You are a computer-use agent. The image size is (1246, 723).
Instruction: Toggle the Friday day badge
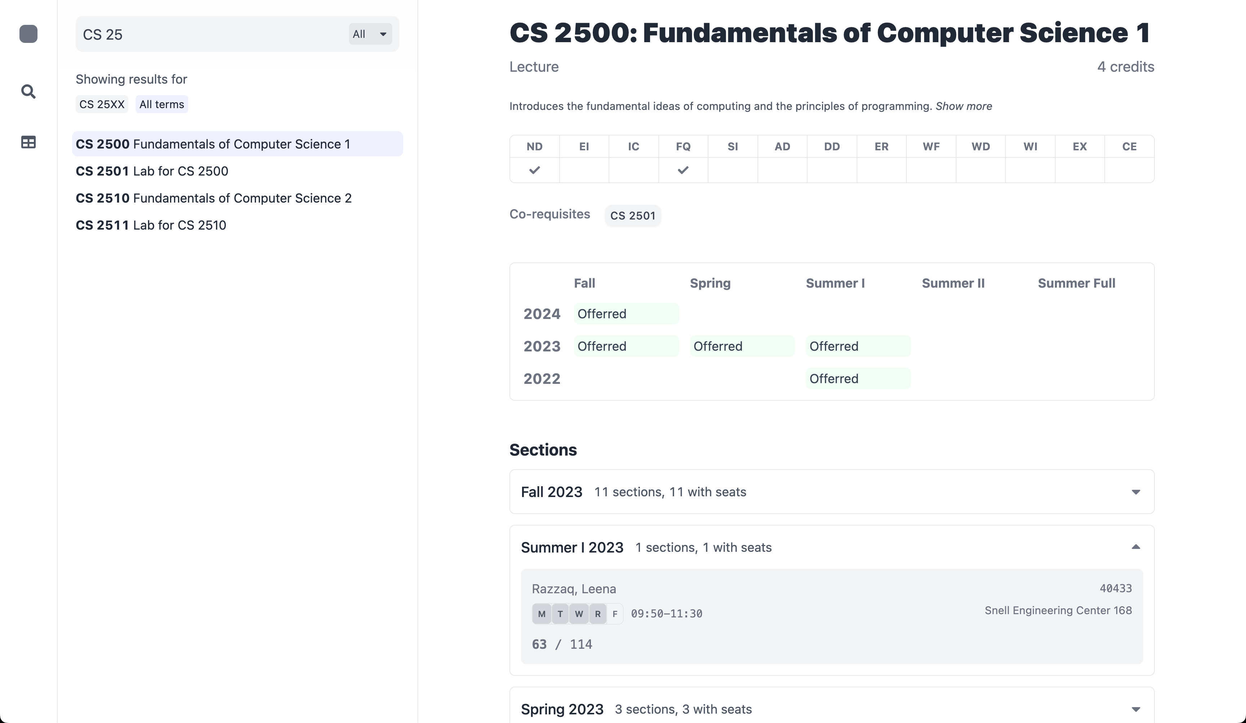click(615, 614)
